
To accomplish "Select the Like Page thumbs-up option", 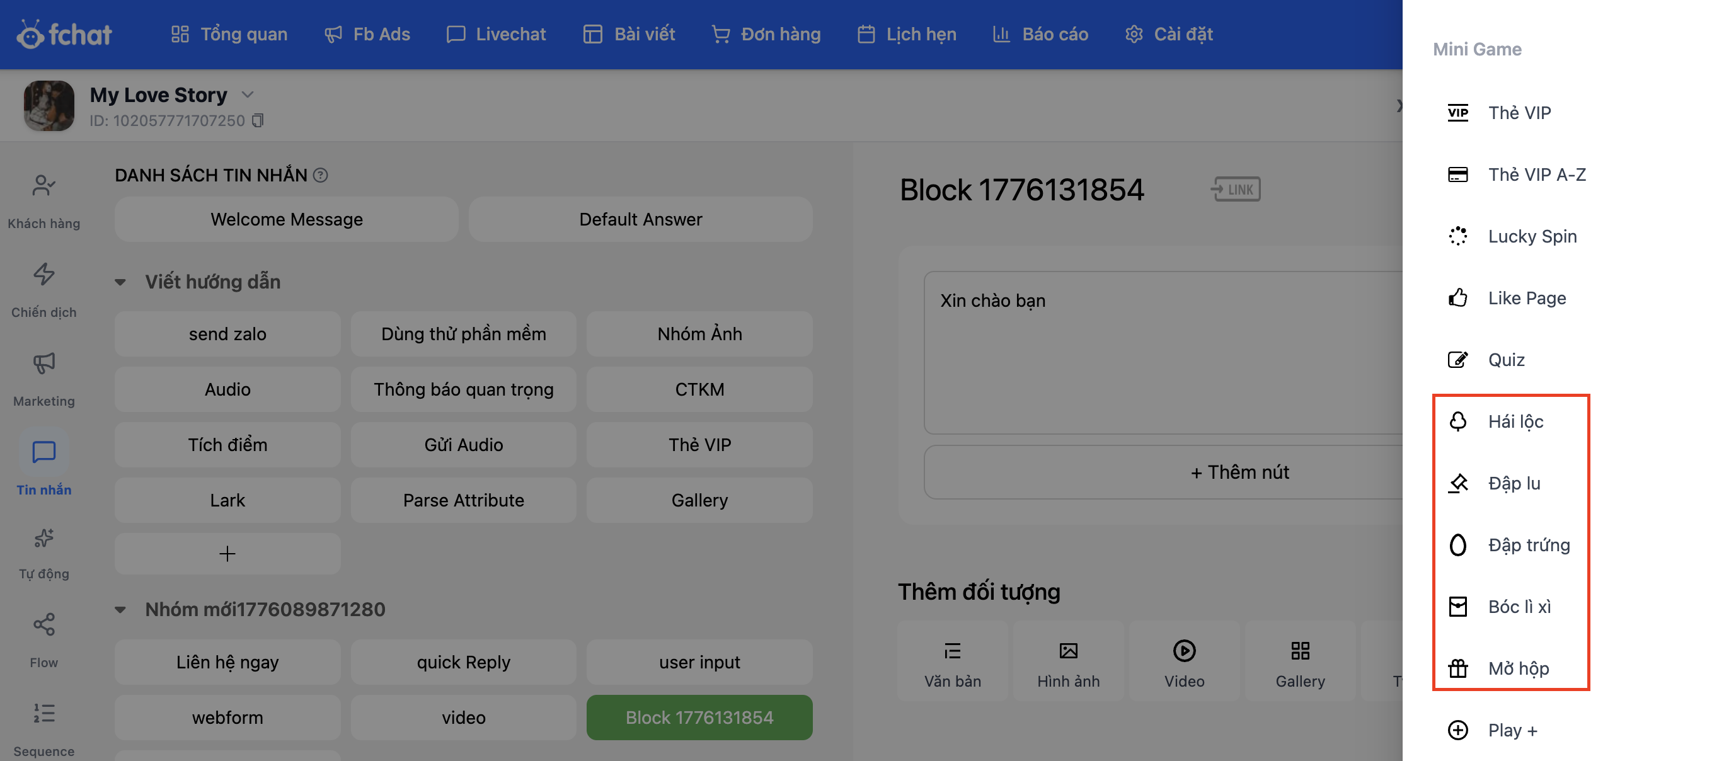I will point(1526,298).
